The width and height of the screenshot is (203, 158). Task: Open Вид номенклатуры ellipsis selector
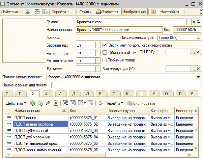[198, 37]
